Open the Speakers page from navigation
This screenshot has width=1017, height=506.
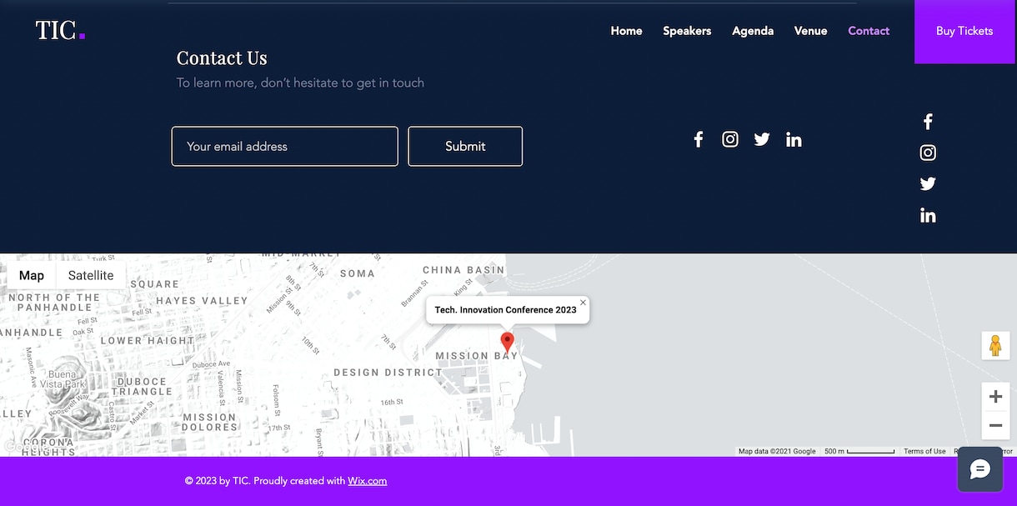pyautogui.click(x=687, y=31)
